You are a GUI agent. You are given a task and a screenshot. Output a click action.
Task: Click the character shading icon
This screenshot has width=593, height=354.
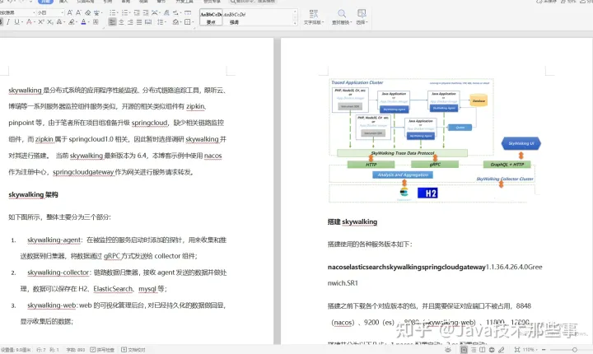pyautogui.click(x=96, y=22)
